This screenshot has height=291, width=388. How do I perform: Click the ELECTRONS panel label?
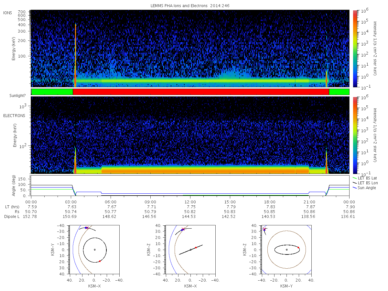pyautogui.click(x=14, y=115)
